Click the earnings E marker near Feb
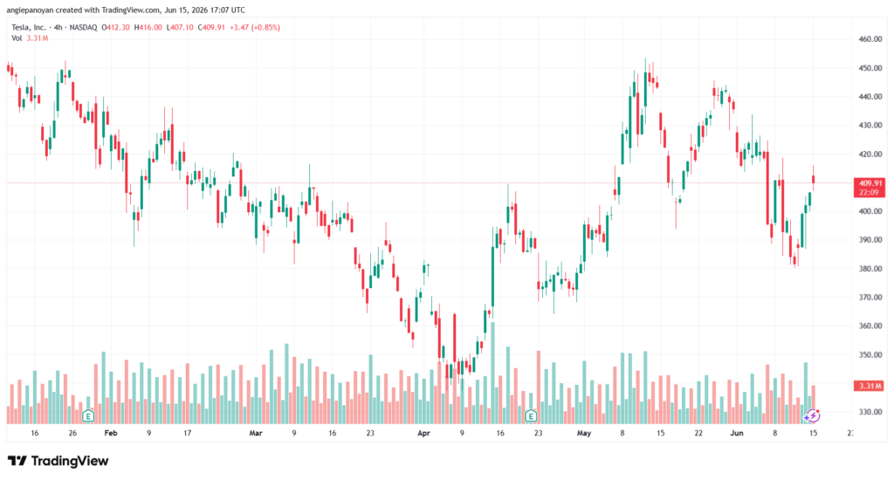 pyautogui.click(x=88, y=415)
